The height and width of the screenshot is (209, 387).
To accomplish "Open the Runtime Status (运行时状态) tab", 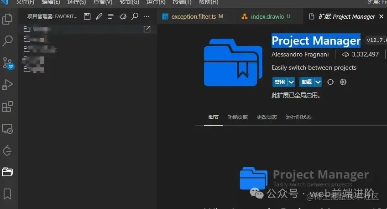I will (298, 117).
